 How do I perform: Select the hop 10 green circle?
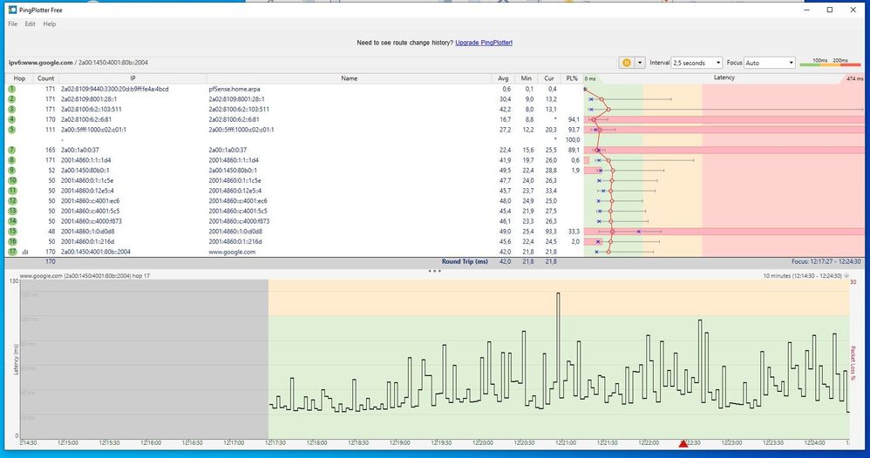(x=11, y=181)
